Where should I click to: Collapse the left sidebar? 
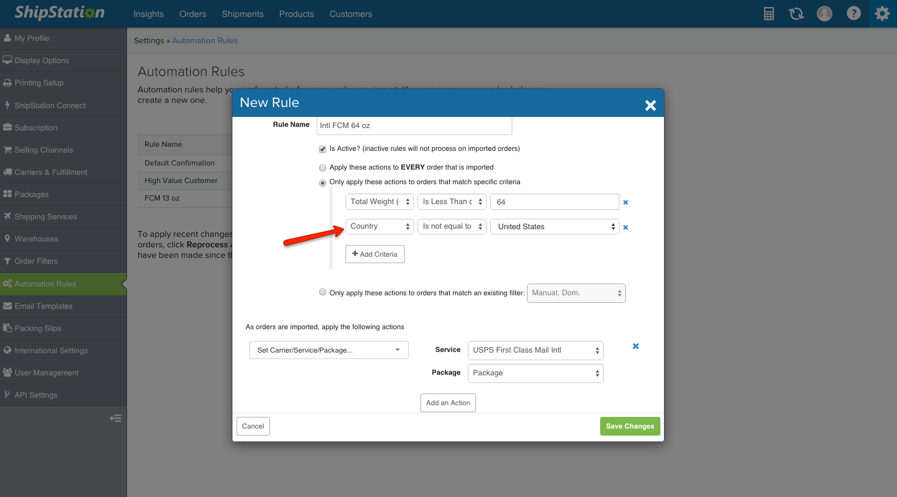[x=115, y=418]
